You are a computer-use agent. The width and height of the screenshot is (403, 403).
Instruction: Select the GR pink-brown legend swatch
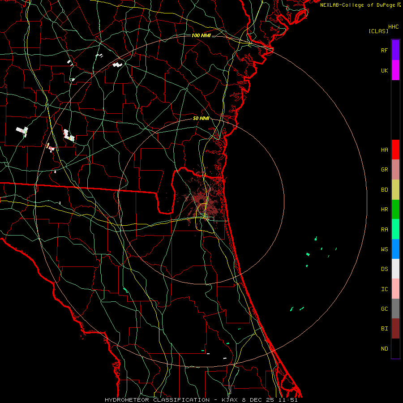point(395,170)
